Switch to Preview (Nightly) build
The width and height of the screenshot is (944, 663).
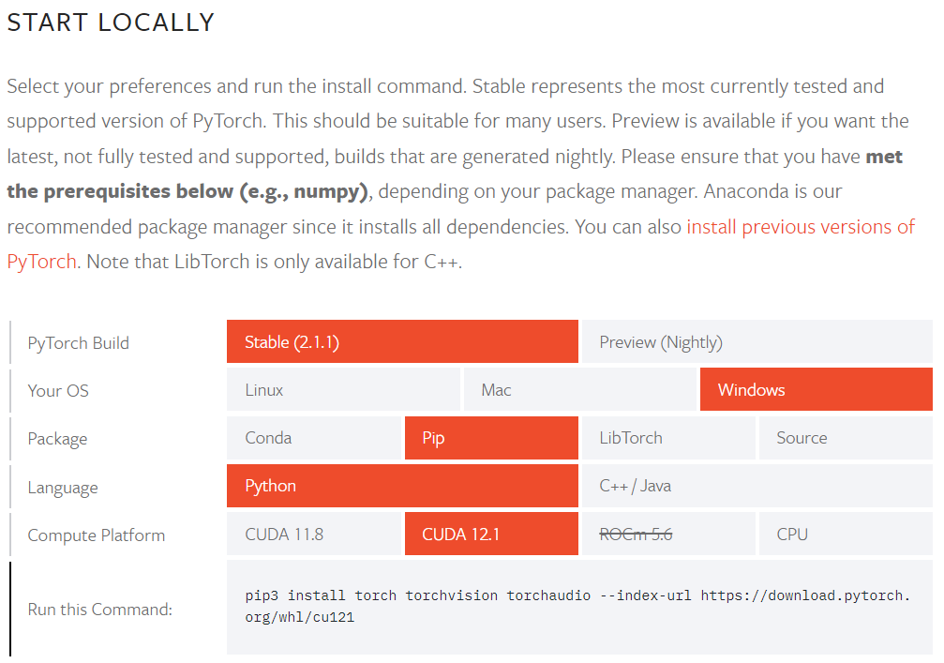click(x=757, y=342)
